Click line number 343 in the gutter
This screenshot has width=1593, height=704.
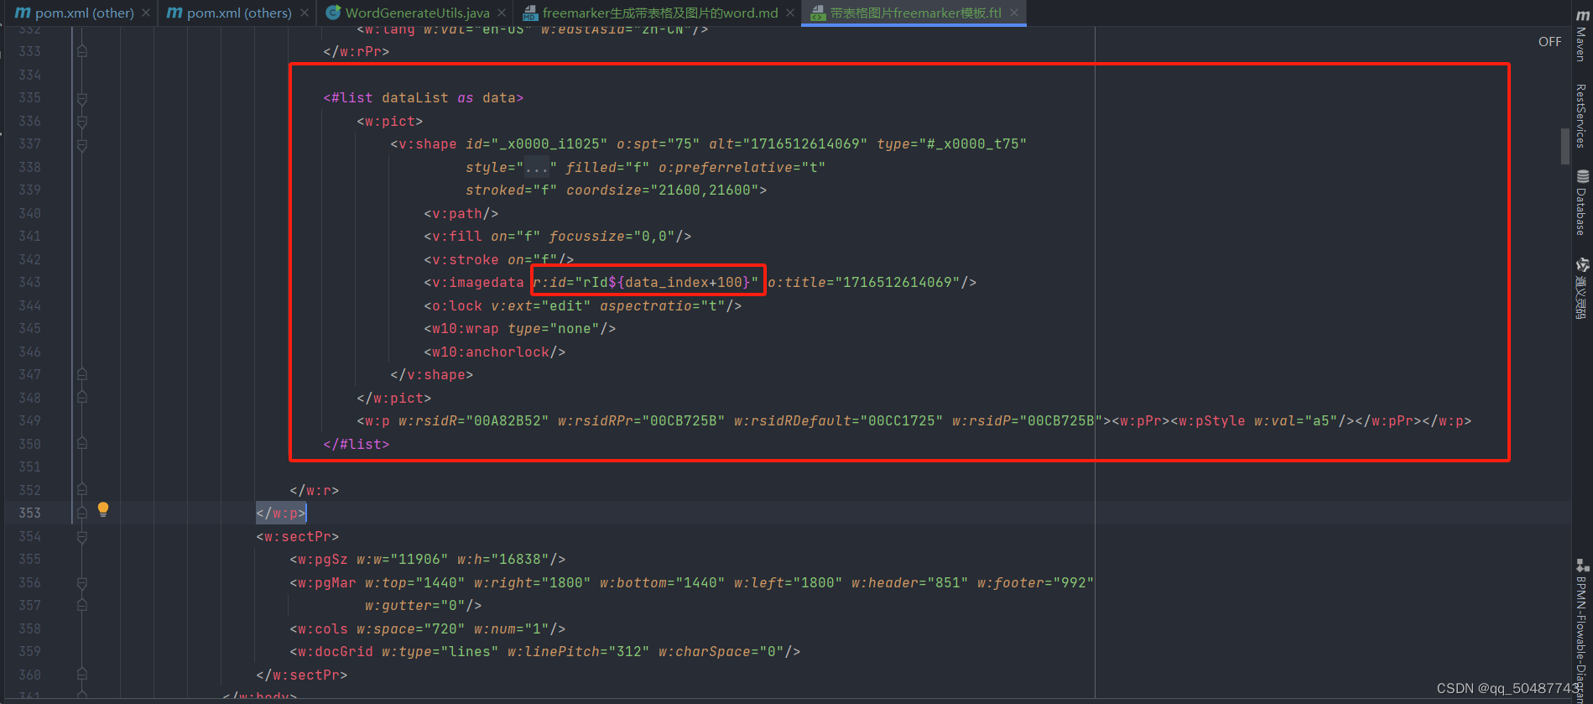[x=29, y=283]
